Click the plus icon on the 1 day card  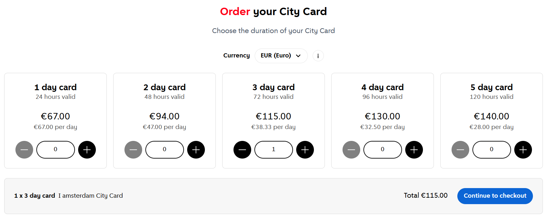(x=87, y=150)
